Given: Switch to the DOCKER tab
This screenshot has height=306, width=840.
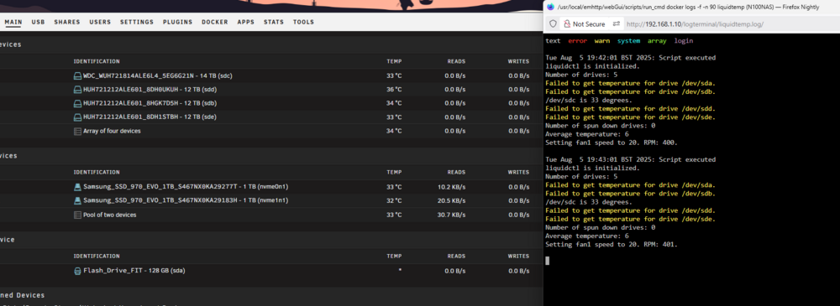Looking at the screenshot, I should tap(215, 23).
